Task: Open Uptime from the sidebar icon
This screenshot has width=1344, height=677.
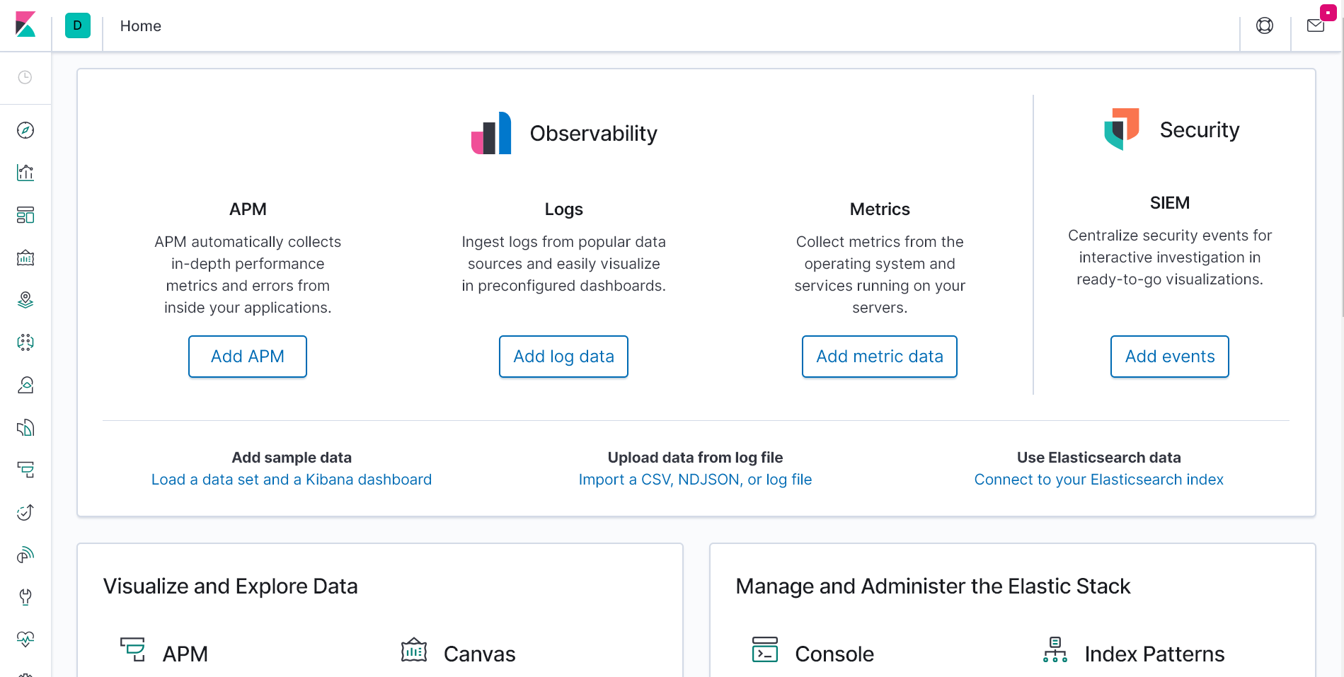Action: point(25,512)
